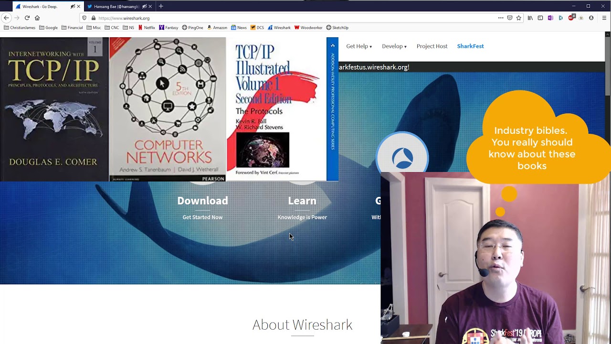611x344 pixels.
Task: Show site security padlock info
Action: point(93,18)
